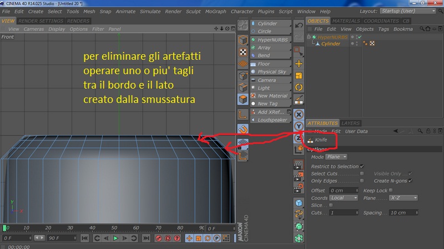The width and height of the screenshot is (444, 249).
Task: Add a HyperNURBS object
Action: [x=271, y=40]
